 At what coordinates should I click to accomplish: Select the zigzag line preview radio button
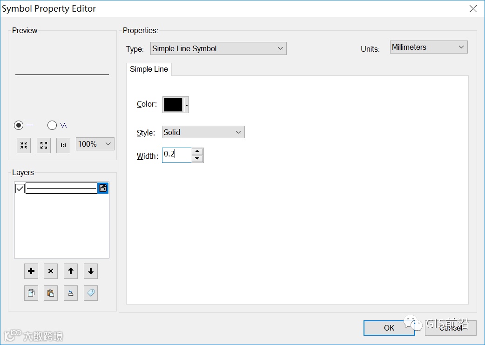tap(52, 125)
